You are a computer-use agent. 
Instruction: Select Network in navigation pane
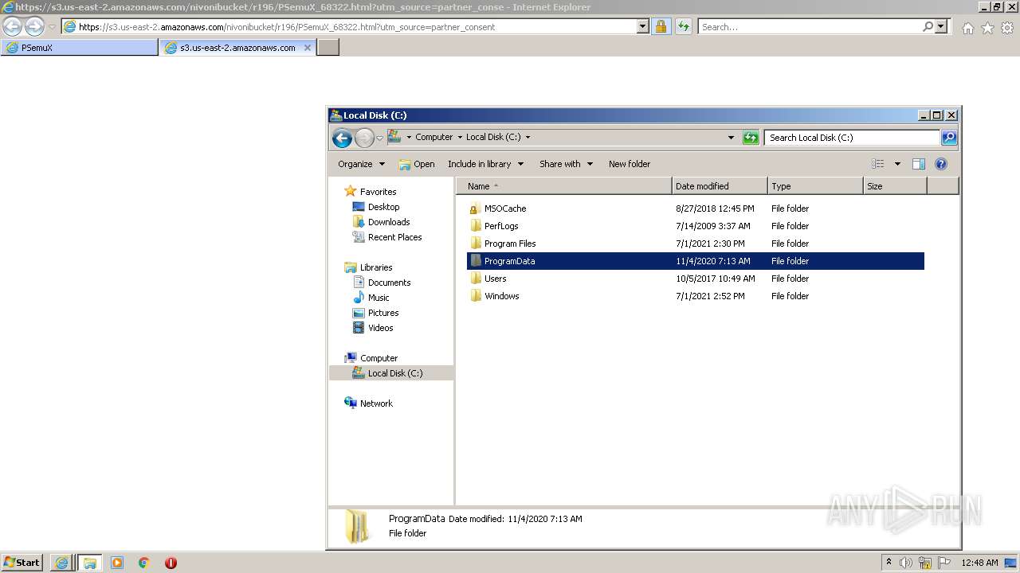[376, 403]
